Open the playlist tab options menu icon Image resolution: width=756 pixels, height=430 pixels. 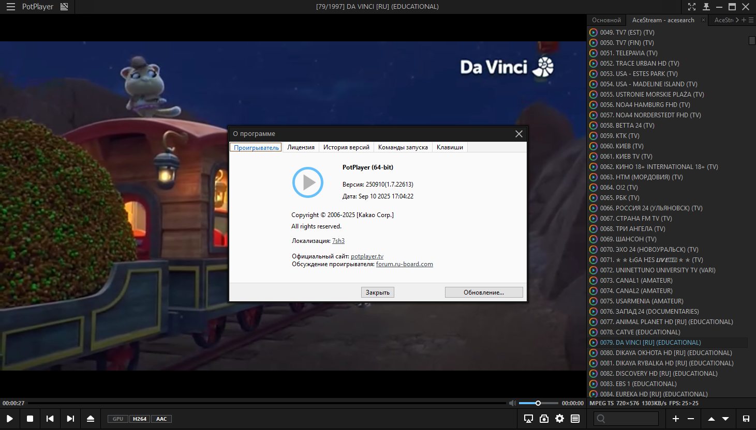(751, 20)
